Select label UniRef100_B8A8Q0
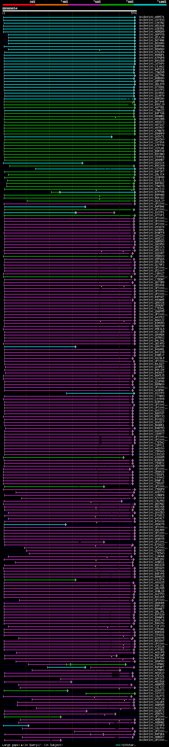 [151, 49]
